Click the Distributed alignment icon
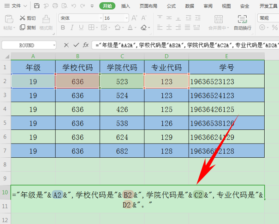The height and width of the screenshot is (224, 279). click(196, 27)
